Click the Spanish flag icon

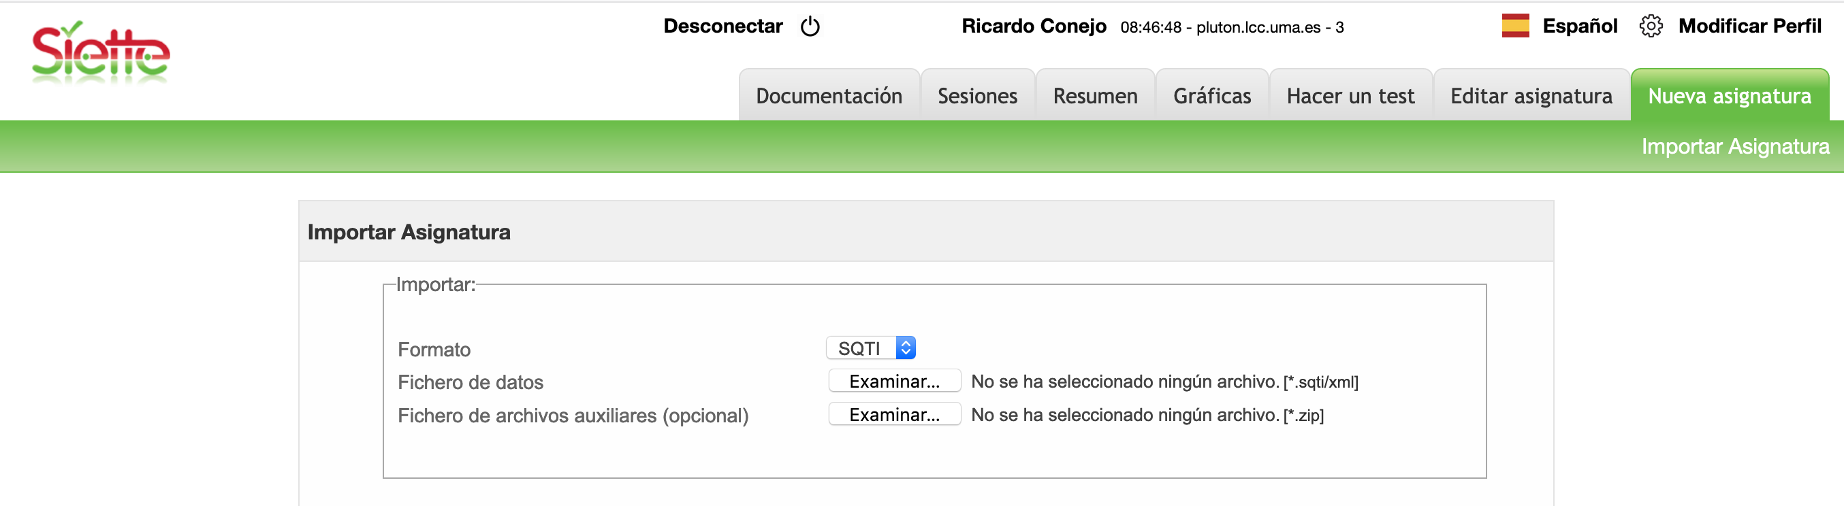(1514, 26)
